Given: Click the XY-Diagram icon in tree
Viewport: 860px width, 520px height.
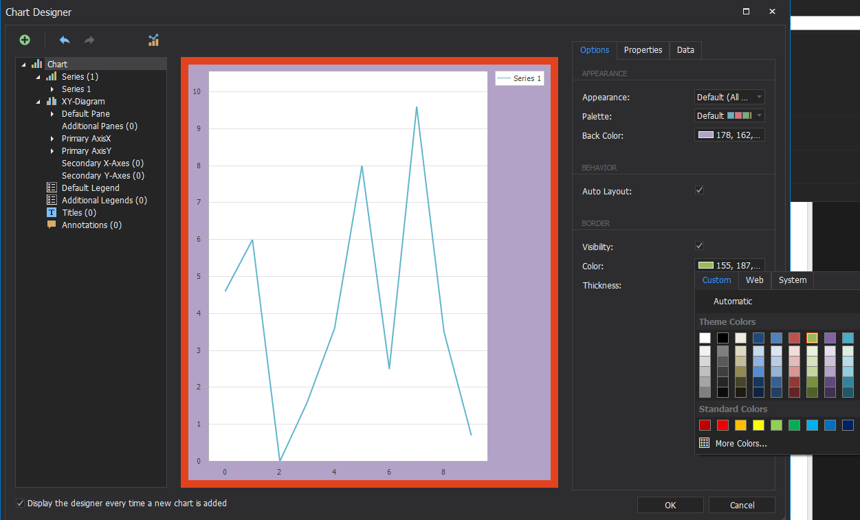Looking at the screenshot, I should 52,101.
